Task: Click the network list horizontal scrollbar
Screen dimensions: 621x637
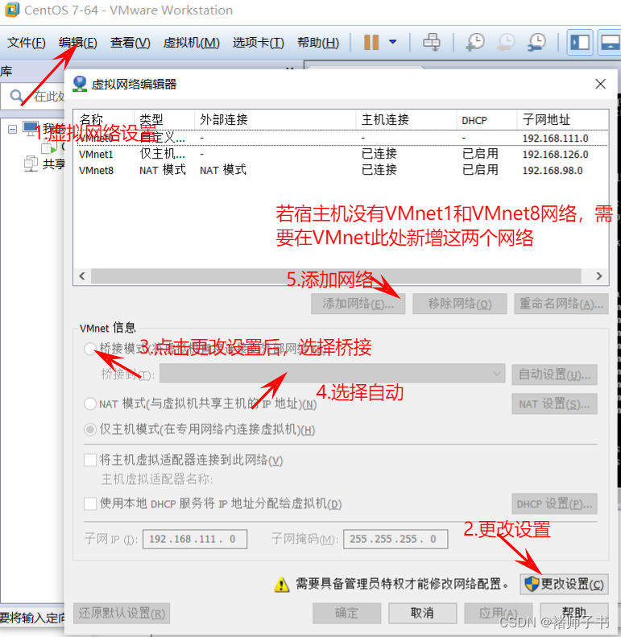Action: tap(336, 276)
